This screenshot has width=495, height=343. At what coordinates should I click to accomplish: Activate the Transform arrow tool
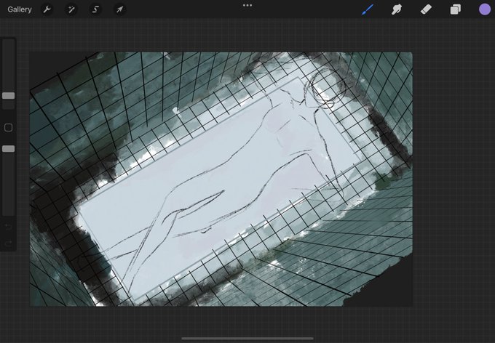[x=119, y=9]
